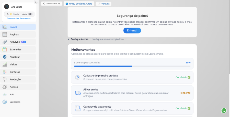Open Faturamento e Pagamentos link
The height and width of the screenshot is (117, 230).
coord(18,18)
